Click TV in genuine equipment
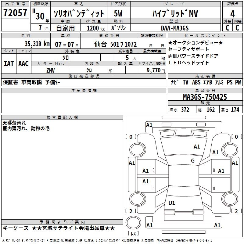The width and height of the screenshot is (244, 244). (x=185, y=82)
